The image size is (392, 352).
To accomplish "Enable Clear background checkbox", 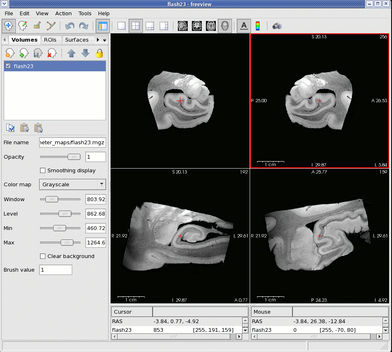I will point(43,256).
